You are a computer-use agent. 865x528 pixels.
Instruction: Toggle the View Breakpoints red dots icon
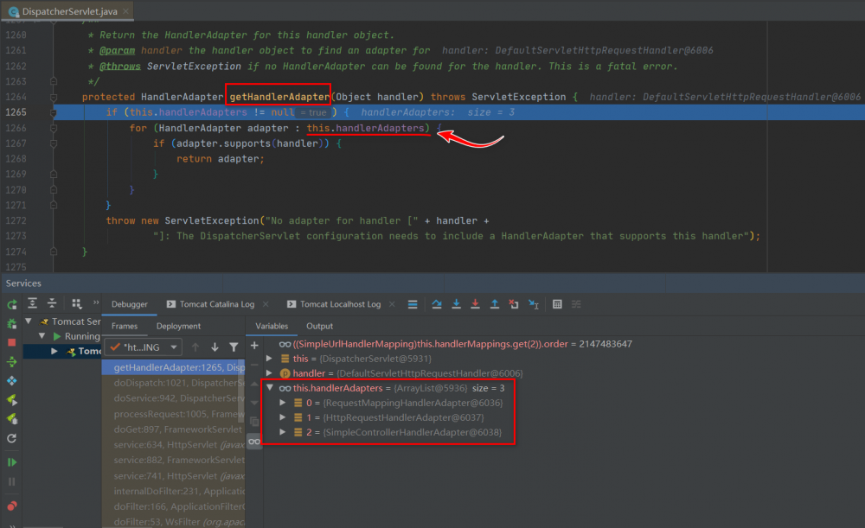tap(12, 506)
